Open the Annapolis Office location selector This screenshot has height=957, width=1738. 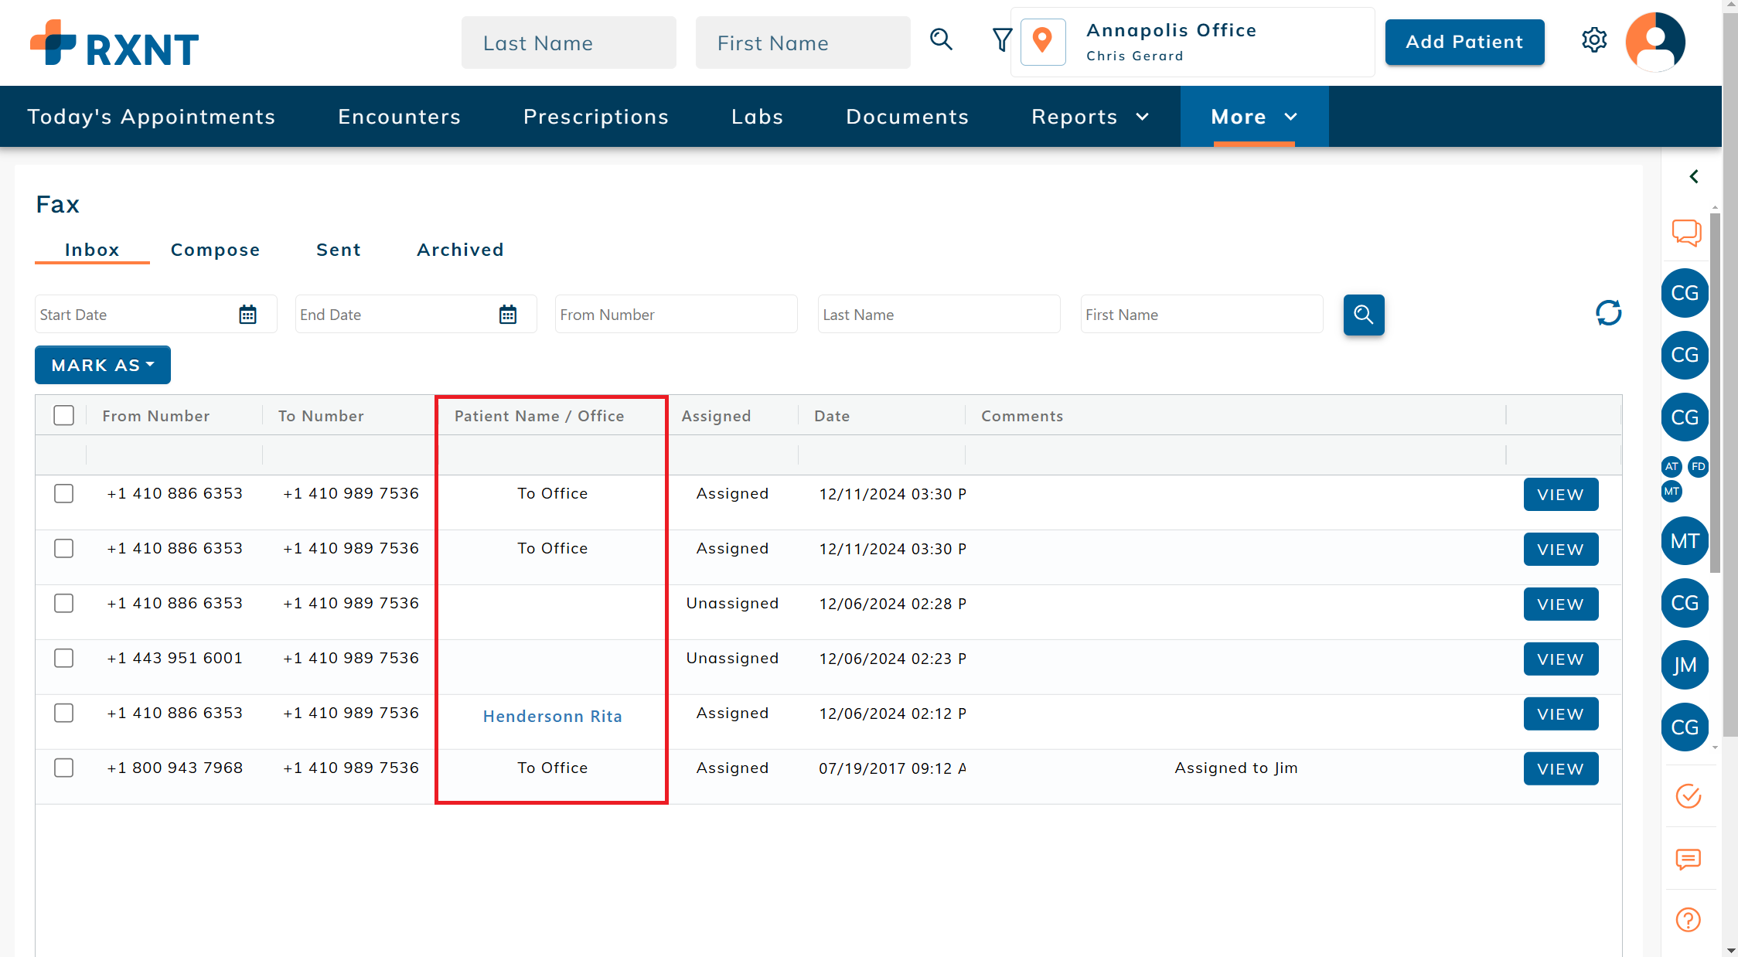point(1192,42)
